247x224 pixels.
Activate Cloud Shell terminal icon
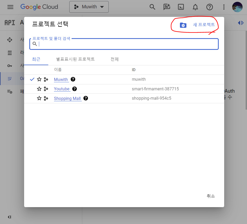tap(181, 7)
